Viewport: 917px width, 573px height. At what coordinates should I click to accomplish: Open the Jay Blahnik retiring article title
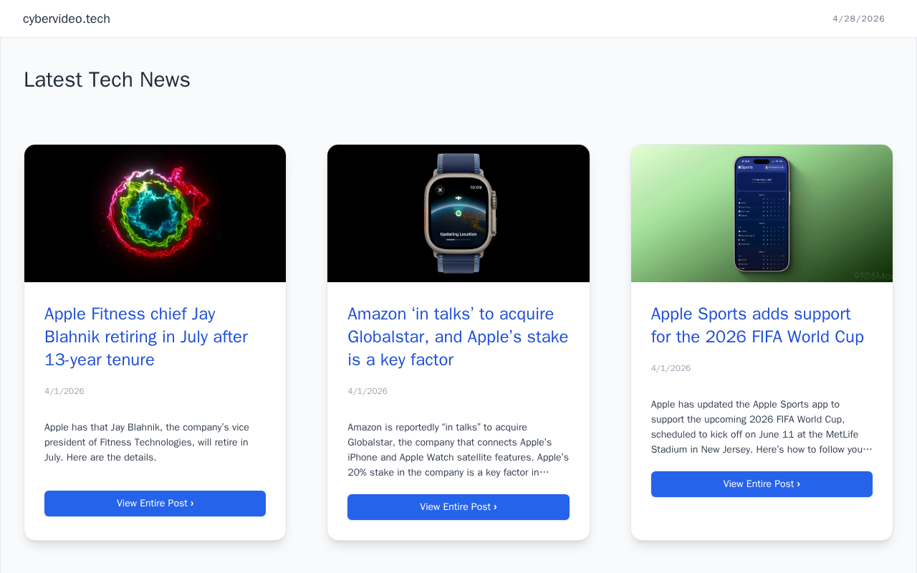[146, 337]
